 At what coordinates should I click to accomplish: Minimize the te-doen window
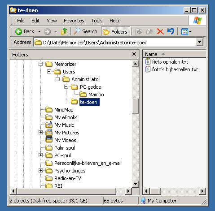coord(187,10)
